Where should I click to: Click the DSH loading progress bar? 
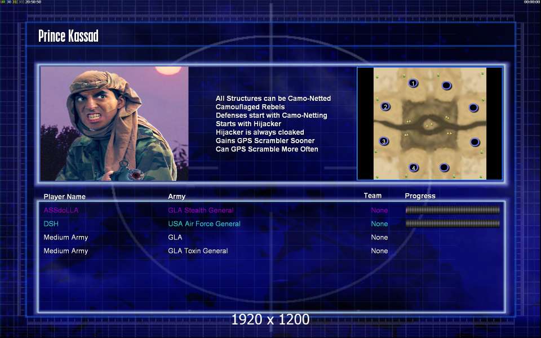pyautogui.click(x=453, y=224)
